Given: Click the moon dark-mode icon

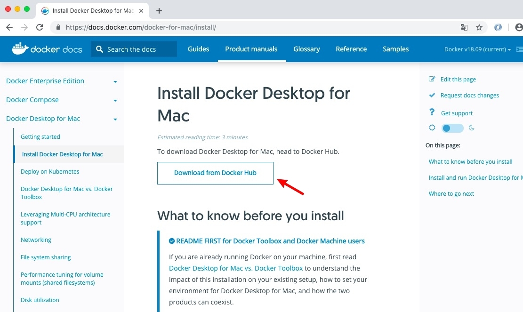Looking at the screenshot, I should pyautogui.click(x=471, y=128).
